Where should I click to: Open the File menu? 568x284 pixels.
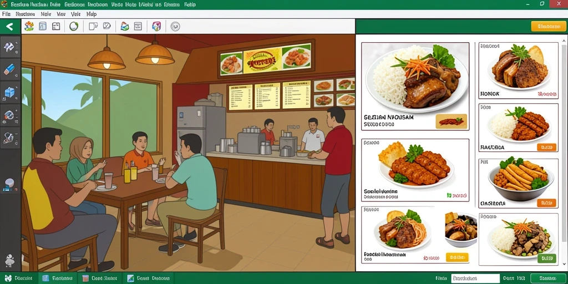pyautogui.click(x=6, y=14)
